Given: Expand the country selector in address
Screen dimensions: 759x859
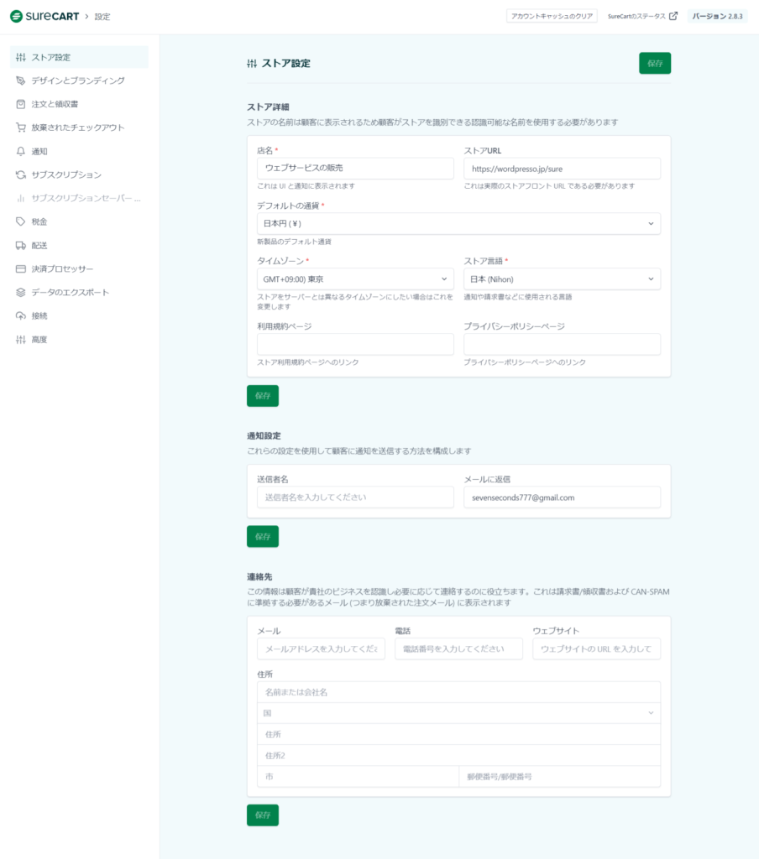Looking at the screenshot, I should (458, 713).
